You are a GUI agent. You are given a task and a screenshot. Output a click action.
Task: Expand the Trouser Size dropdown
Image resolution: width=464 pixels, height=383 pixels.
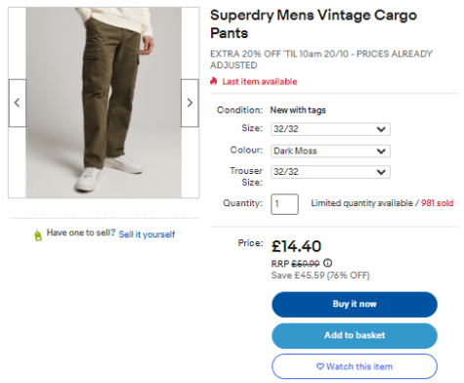330,172
